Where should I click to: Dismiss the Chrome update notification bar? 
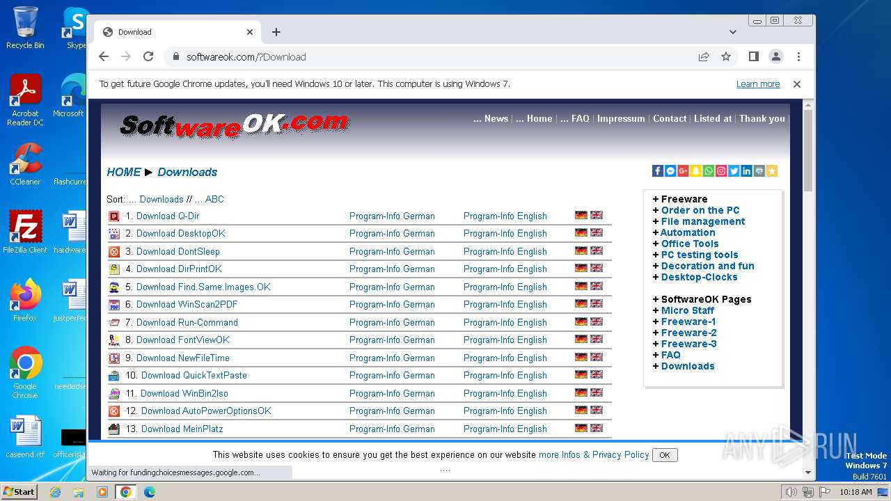click(x=797, y=84)
